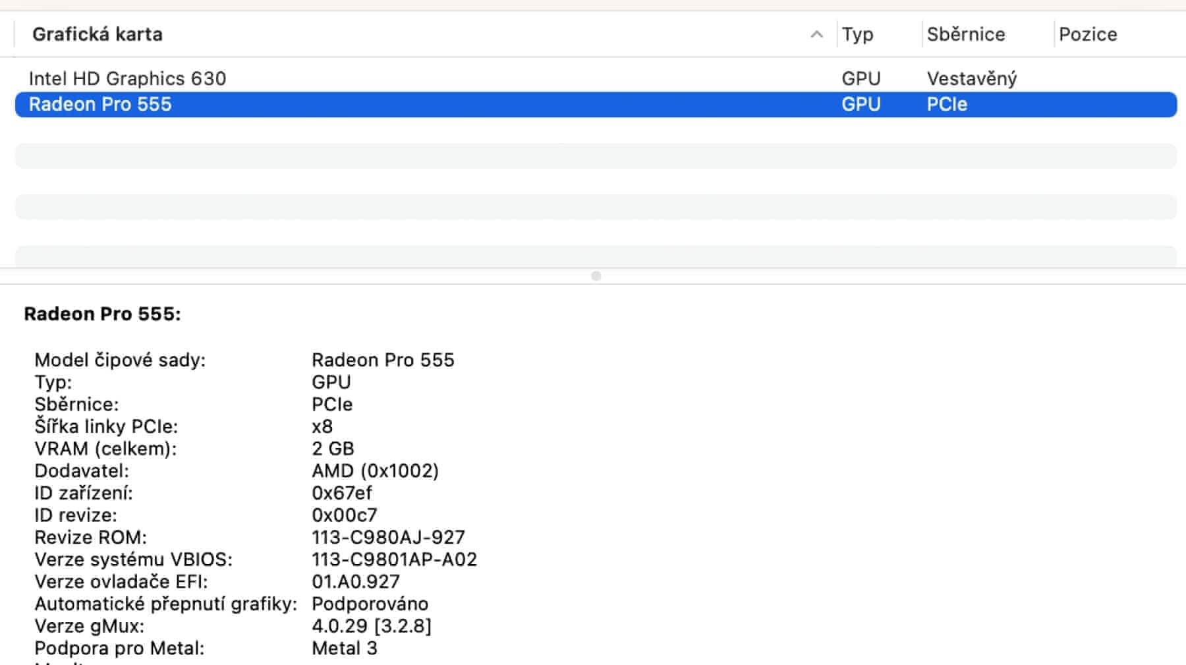Click the Vestavěný cell of Intel row
The height and width of the screenshot is (665, 1186).
[x=971, y=78]
